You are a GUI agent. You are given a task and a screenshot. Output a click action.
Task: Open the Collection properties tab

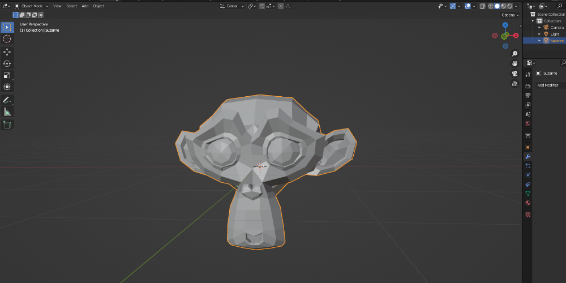(x=528, y=135)
